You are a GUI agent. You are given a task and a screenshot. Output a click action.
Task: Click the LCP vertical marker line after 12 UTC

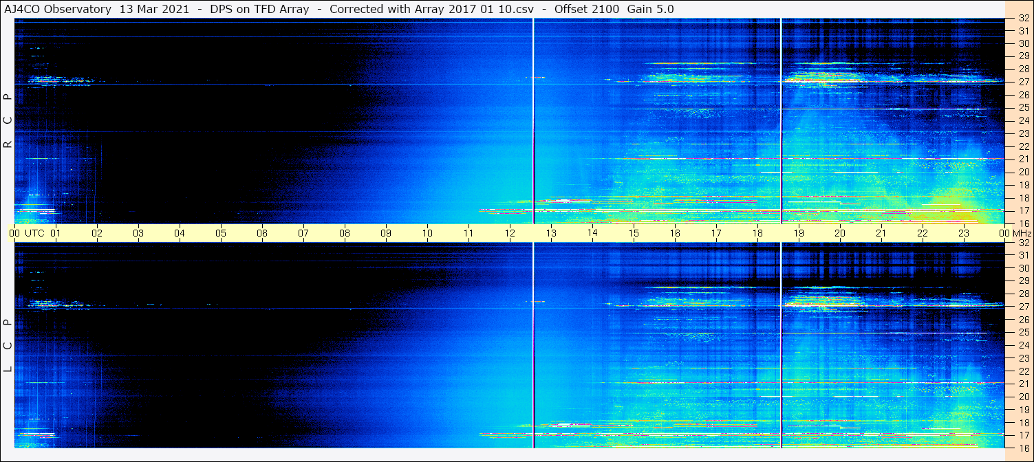click(x=533, y=346)
